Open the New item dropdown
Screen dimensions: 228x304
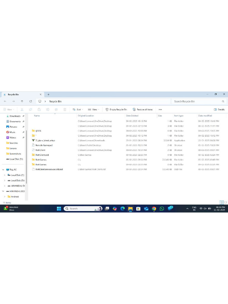click(x=9, y=110)
